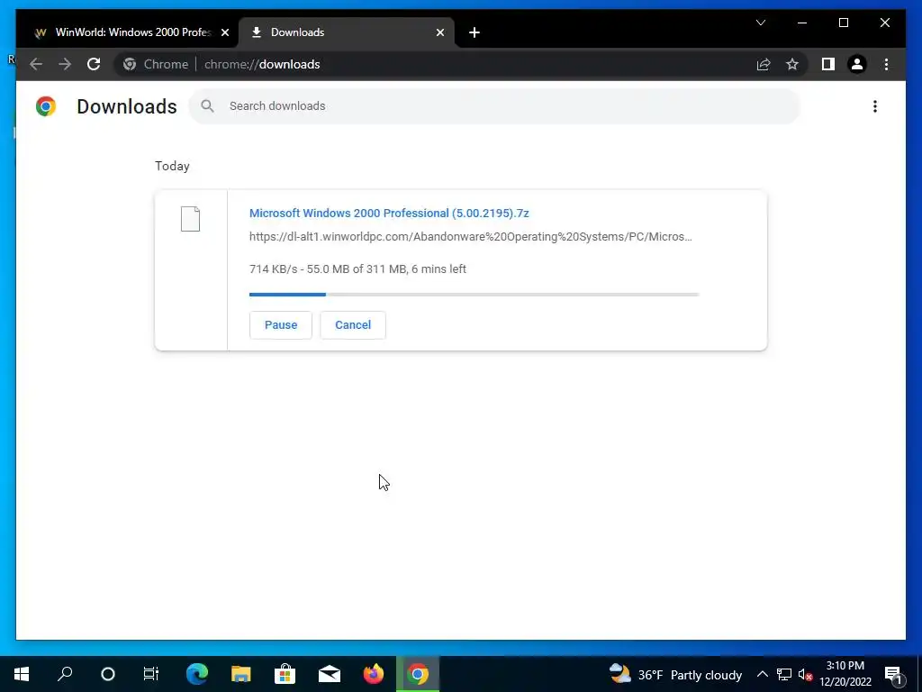Image resolution: width=922 pixels, height=692 pixels.
Task: Click the Chrome taskbar icon
Action: (x=418, y=674)
